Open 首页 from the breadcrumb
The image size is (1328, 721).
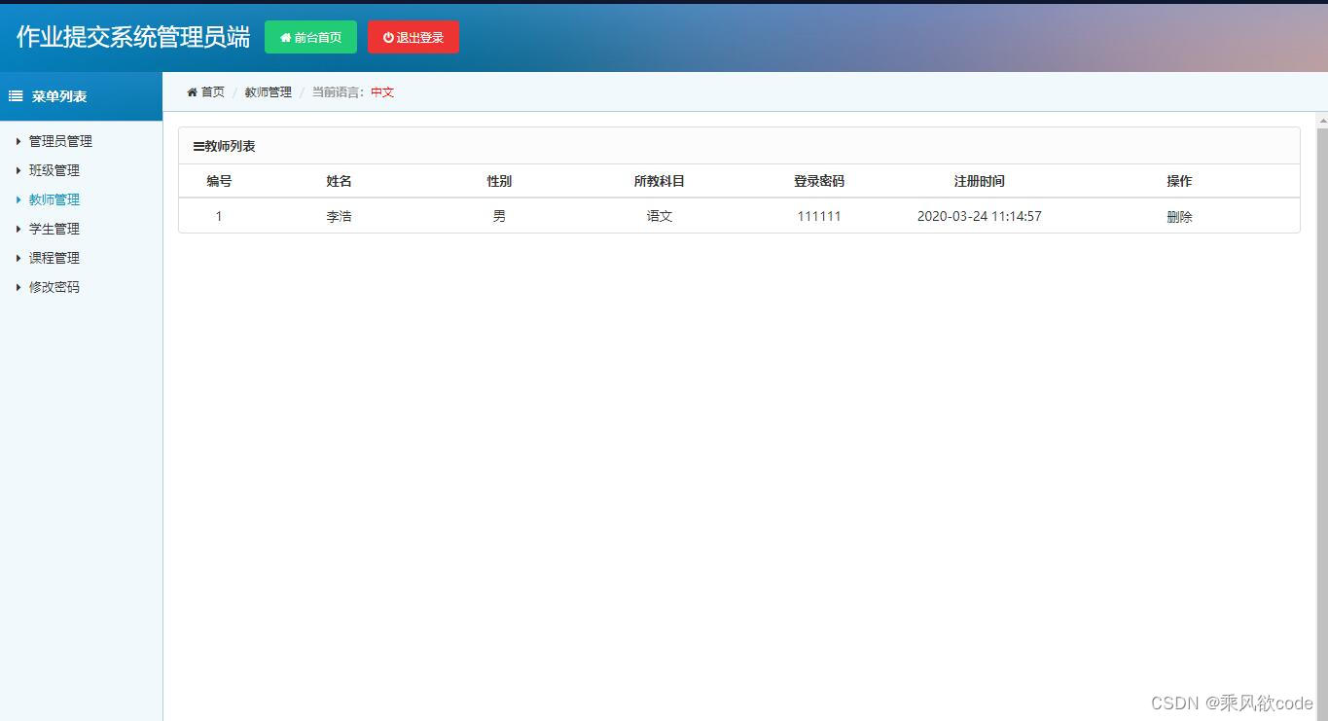pos(211,91)
